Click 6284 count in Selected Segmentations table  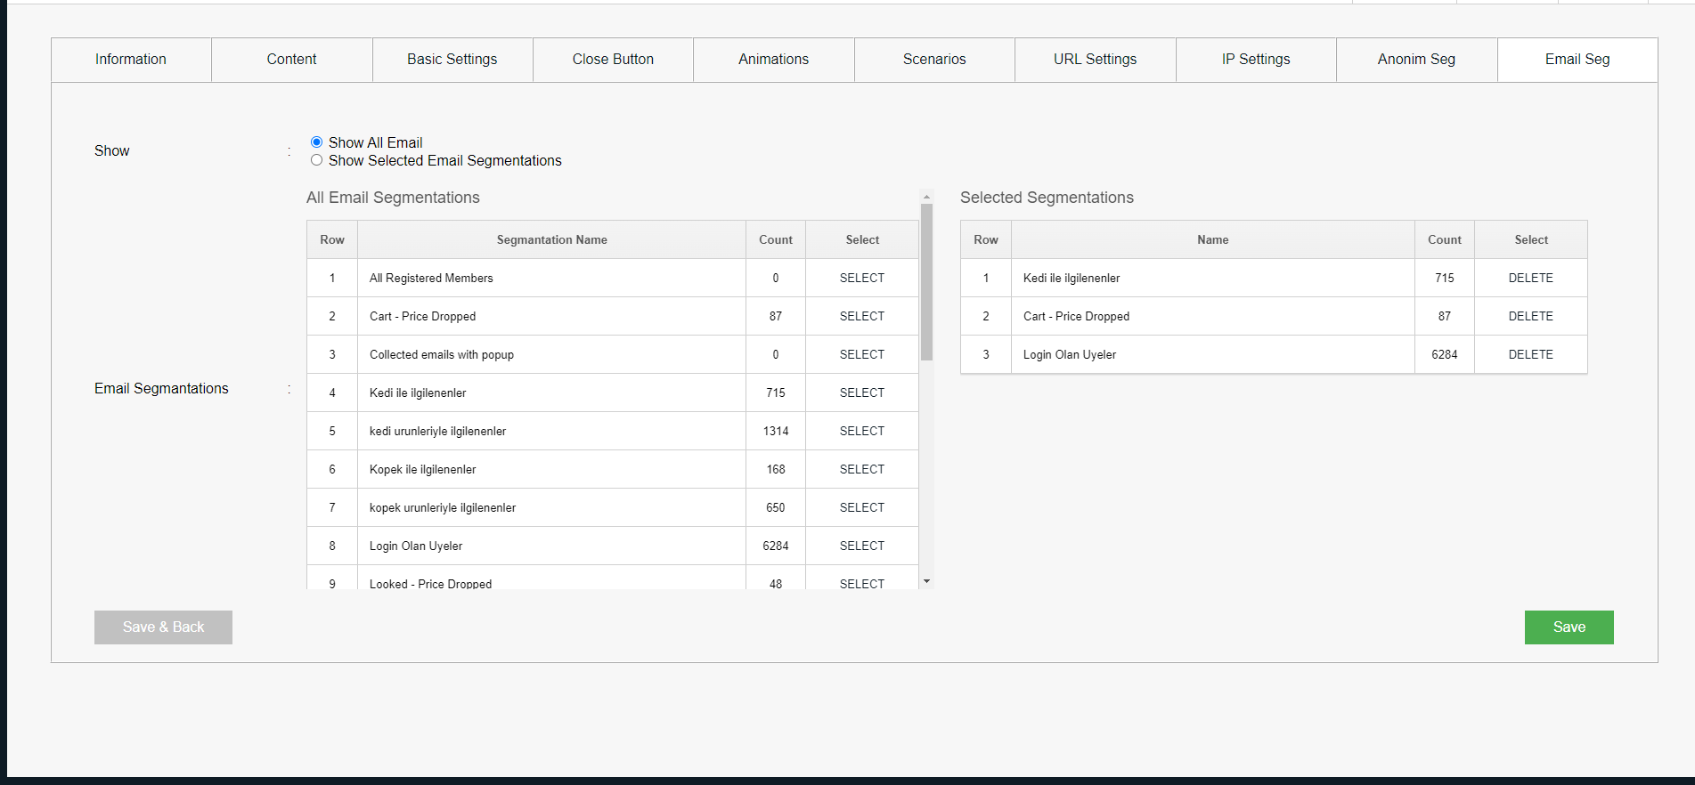[1444, 354]
